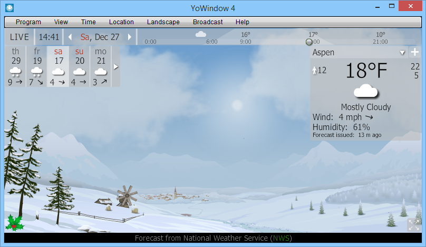Go to previous day with left arrow
Viewport: 426px width, 247px height.
point(70,37)
